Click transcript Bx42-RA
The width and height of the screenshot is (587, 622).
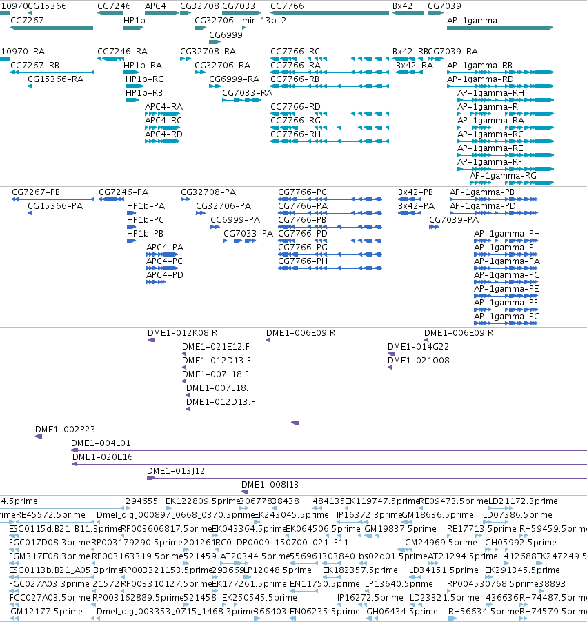[x=415, y=65]
